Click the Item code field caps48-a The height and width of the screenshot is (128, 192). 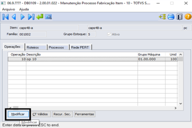point(49,28)
